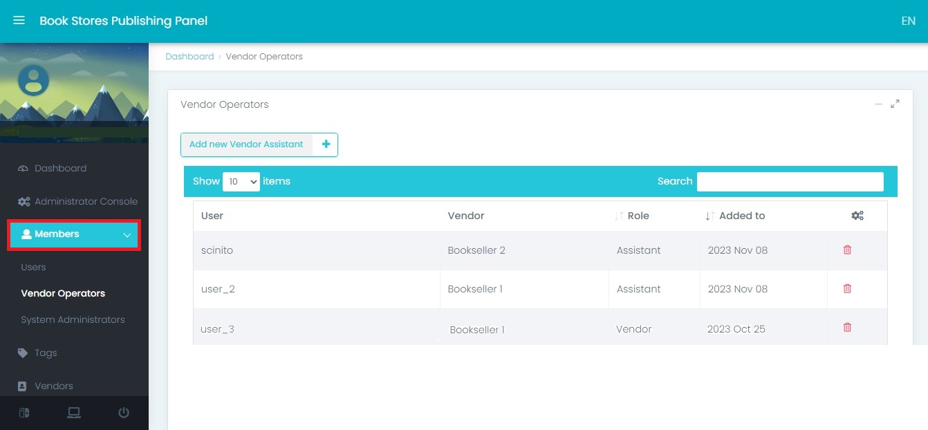Delete the scinito operator row
Screen dimensions: 928x430
click(847, 250)
